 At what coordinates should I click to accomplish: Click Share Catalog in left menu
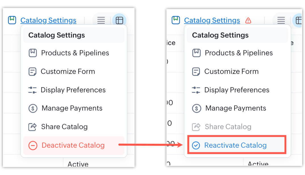pos(64,127)
